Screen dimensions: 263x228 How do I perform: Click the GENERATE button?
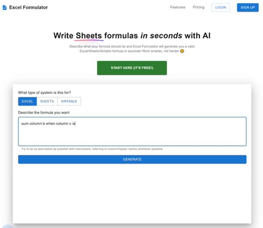(132, 160)
